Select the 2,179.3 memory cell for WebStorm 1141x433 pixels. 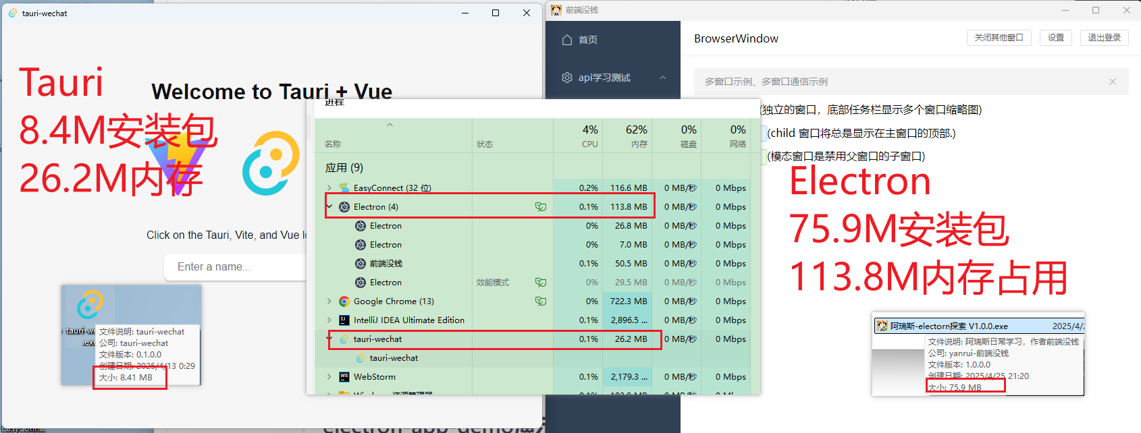[629, 377]
